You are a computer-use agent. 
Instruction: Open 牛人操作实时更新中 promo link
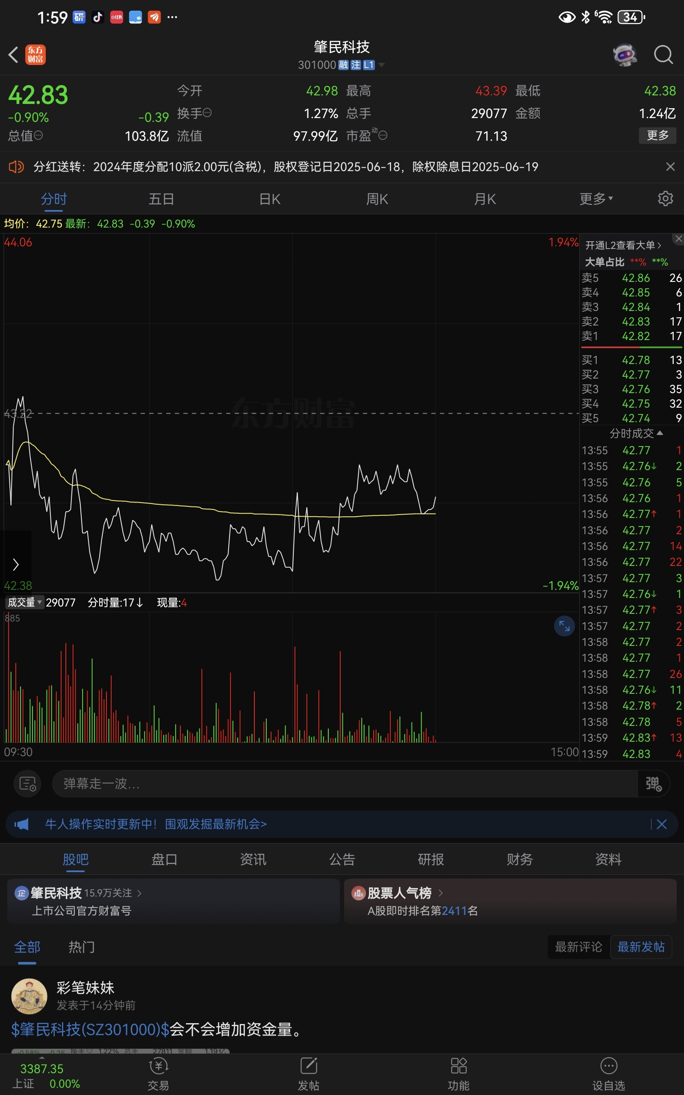[156, 824]
